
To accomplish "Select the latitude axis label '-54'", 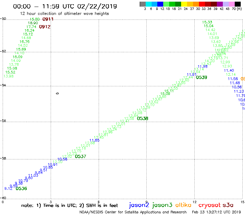I will pyautogui.click(x=3, y=85).
